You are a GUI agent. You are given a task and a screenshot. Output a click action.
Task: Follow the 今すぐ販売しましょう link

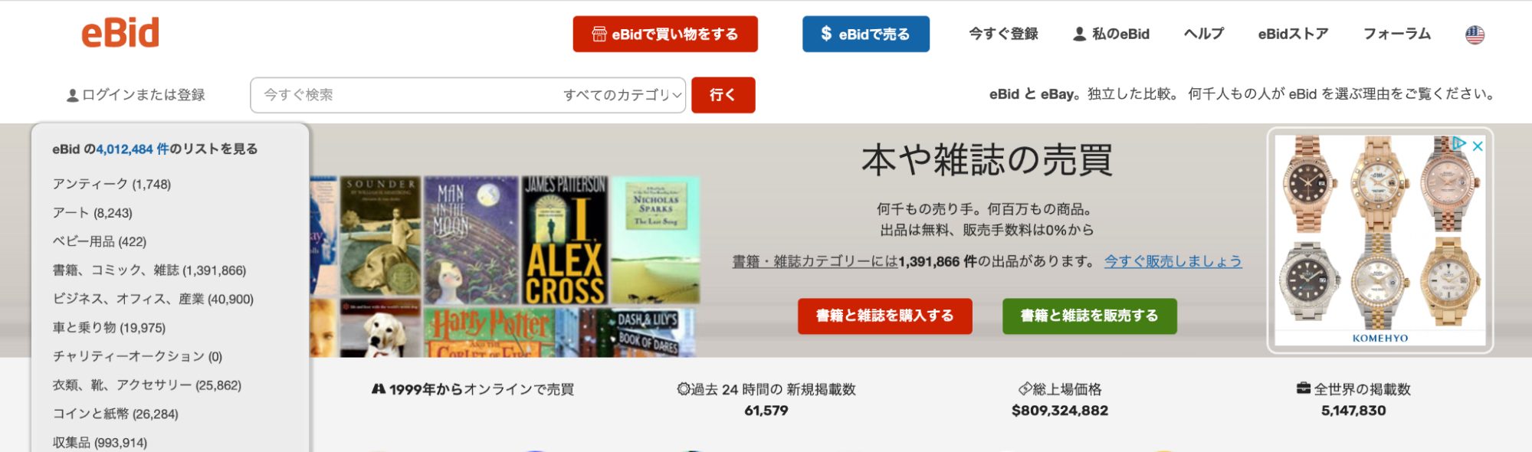1173,261
